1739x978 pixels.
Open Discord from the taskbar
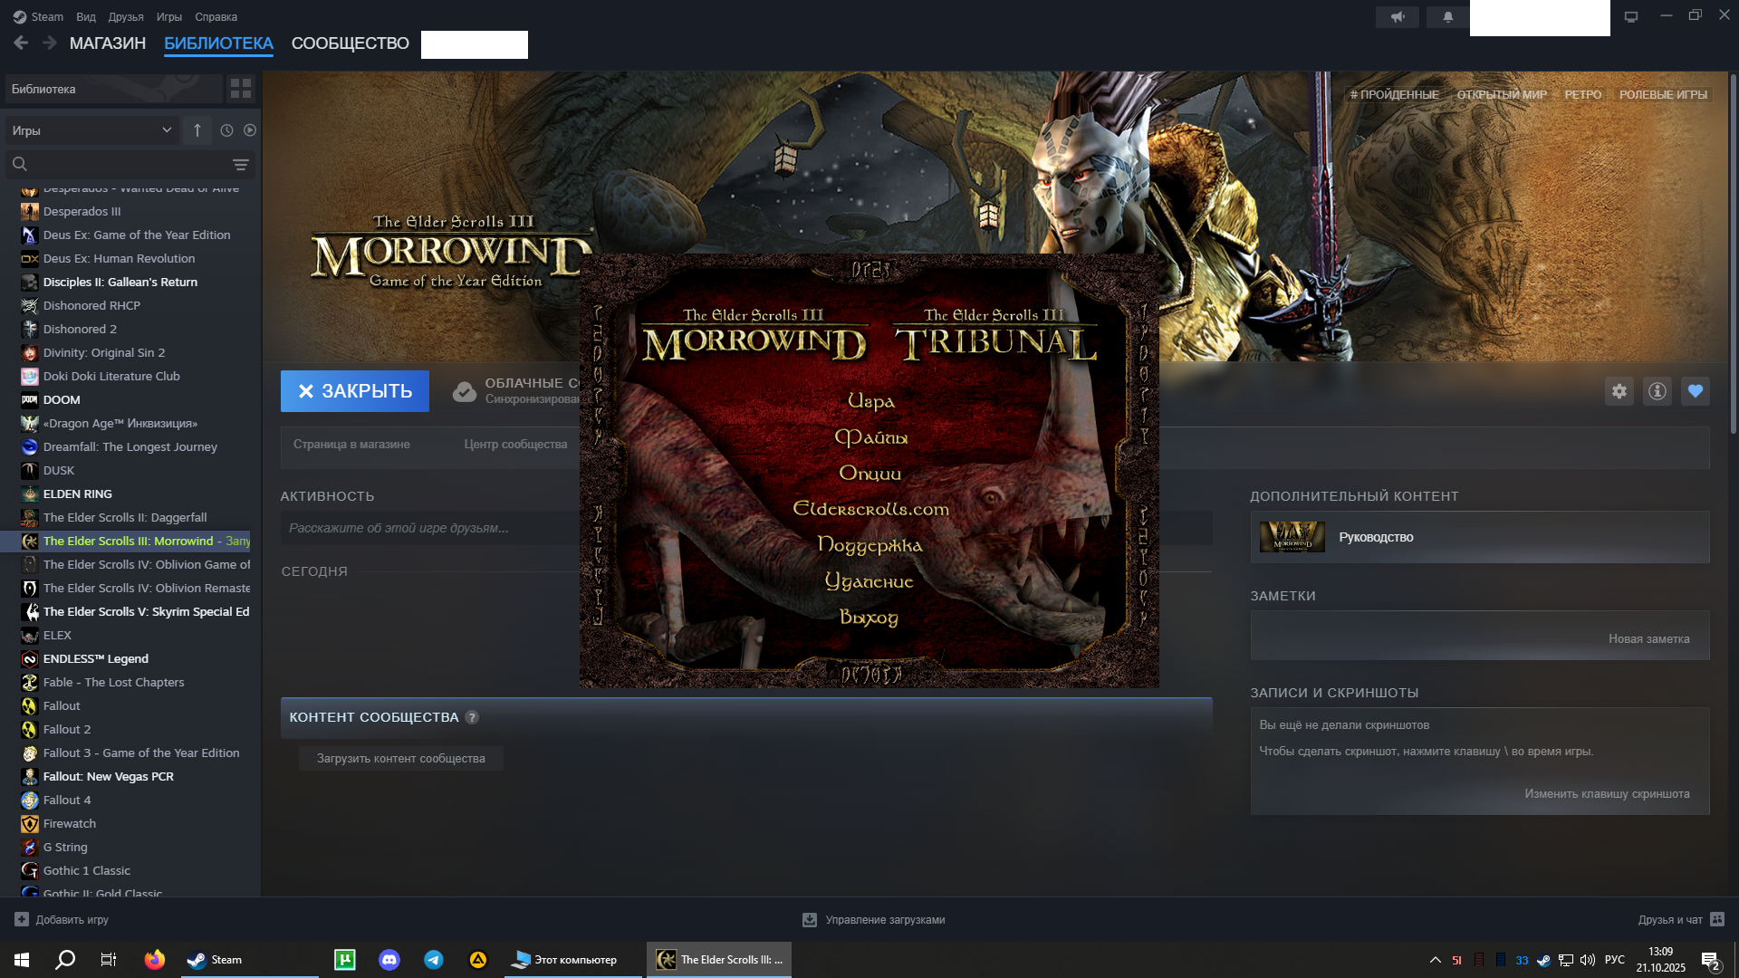click(x=389, y=960)
